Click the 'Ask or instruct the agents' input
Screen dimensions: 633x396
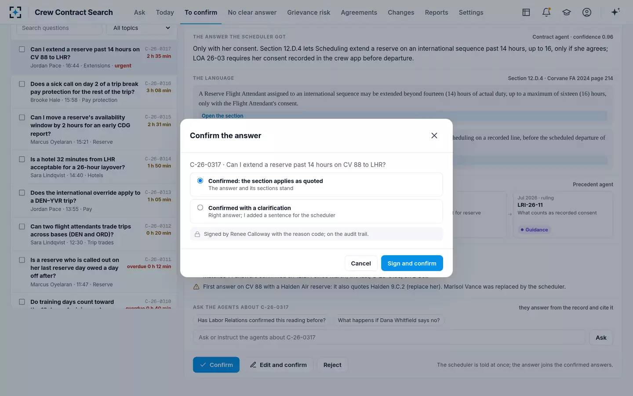(x=389, y=337)
